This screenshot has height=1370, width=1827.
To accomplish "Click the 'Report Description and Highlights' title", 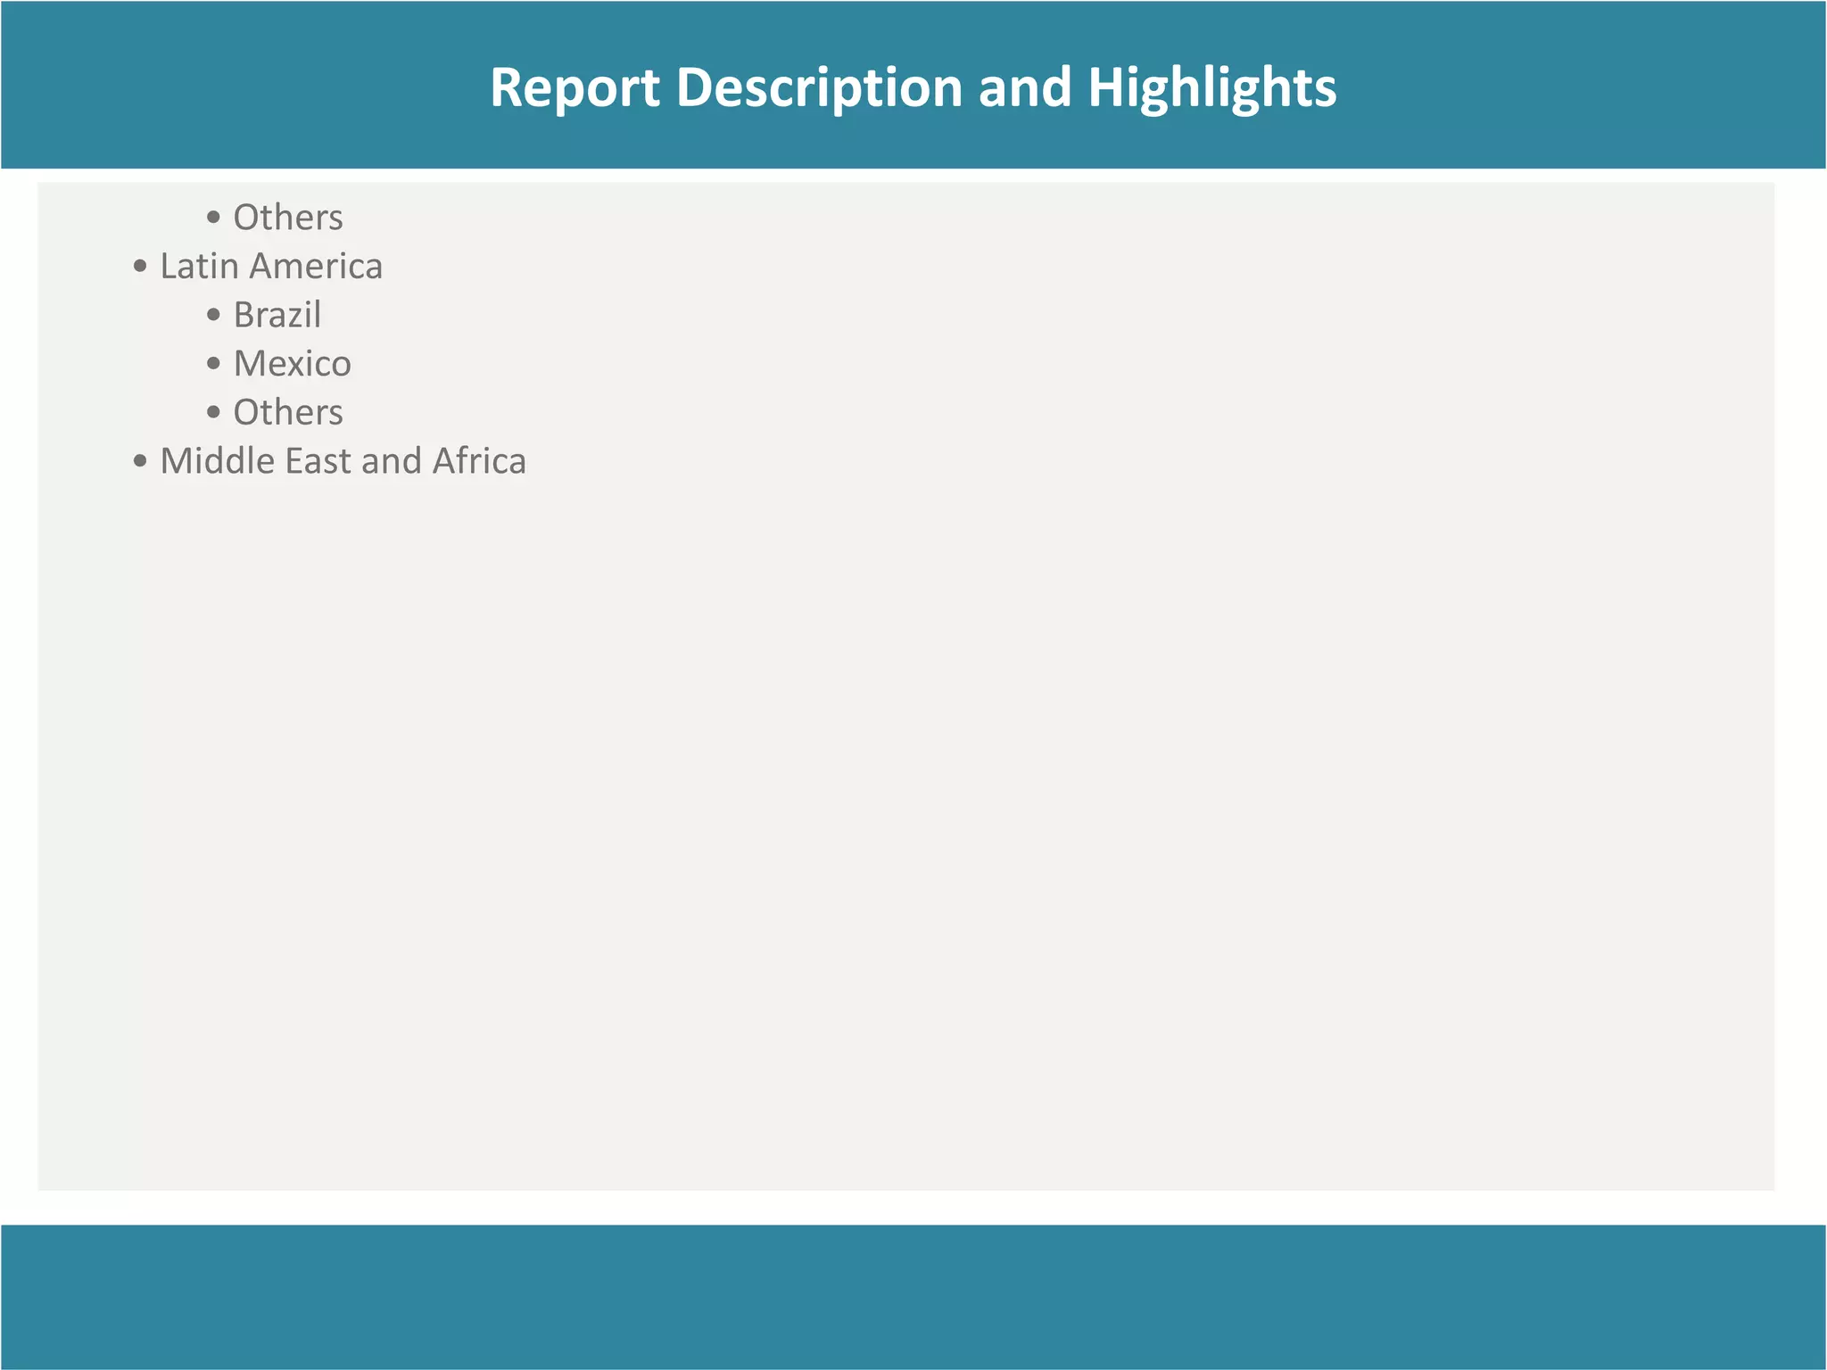I will [913, 87].
